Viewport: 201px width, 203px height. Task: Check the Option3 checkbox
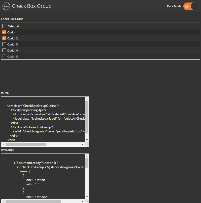[4, 44]
